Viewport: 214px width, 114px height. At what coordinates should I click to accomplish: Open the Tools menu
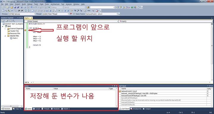47,4
